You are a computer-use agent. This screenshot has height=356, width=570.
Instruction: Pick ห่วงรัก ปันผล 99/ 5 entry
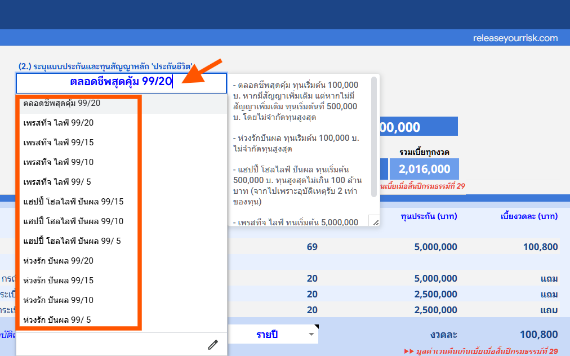click(57, 320)
